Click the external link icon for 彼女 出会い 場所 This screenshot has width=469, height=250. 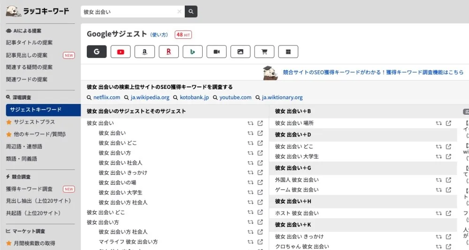coord(448,123)
